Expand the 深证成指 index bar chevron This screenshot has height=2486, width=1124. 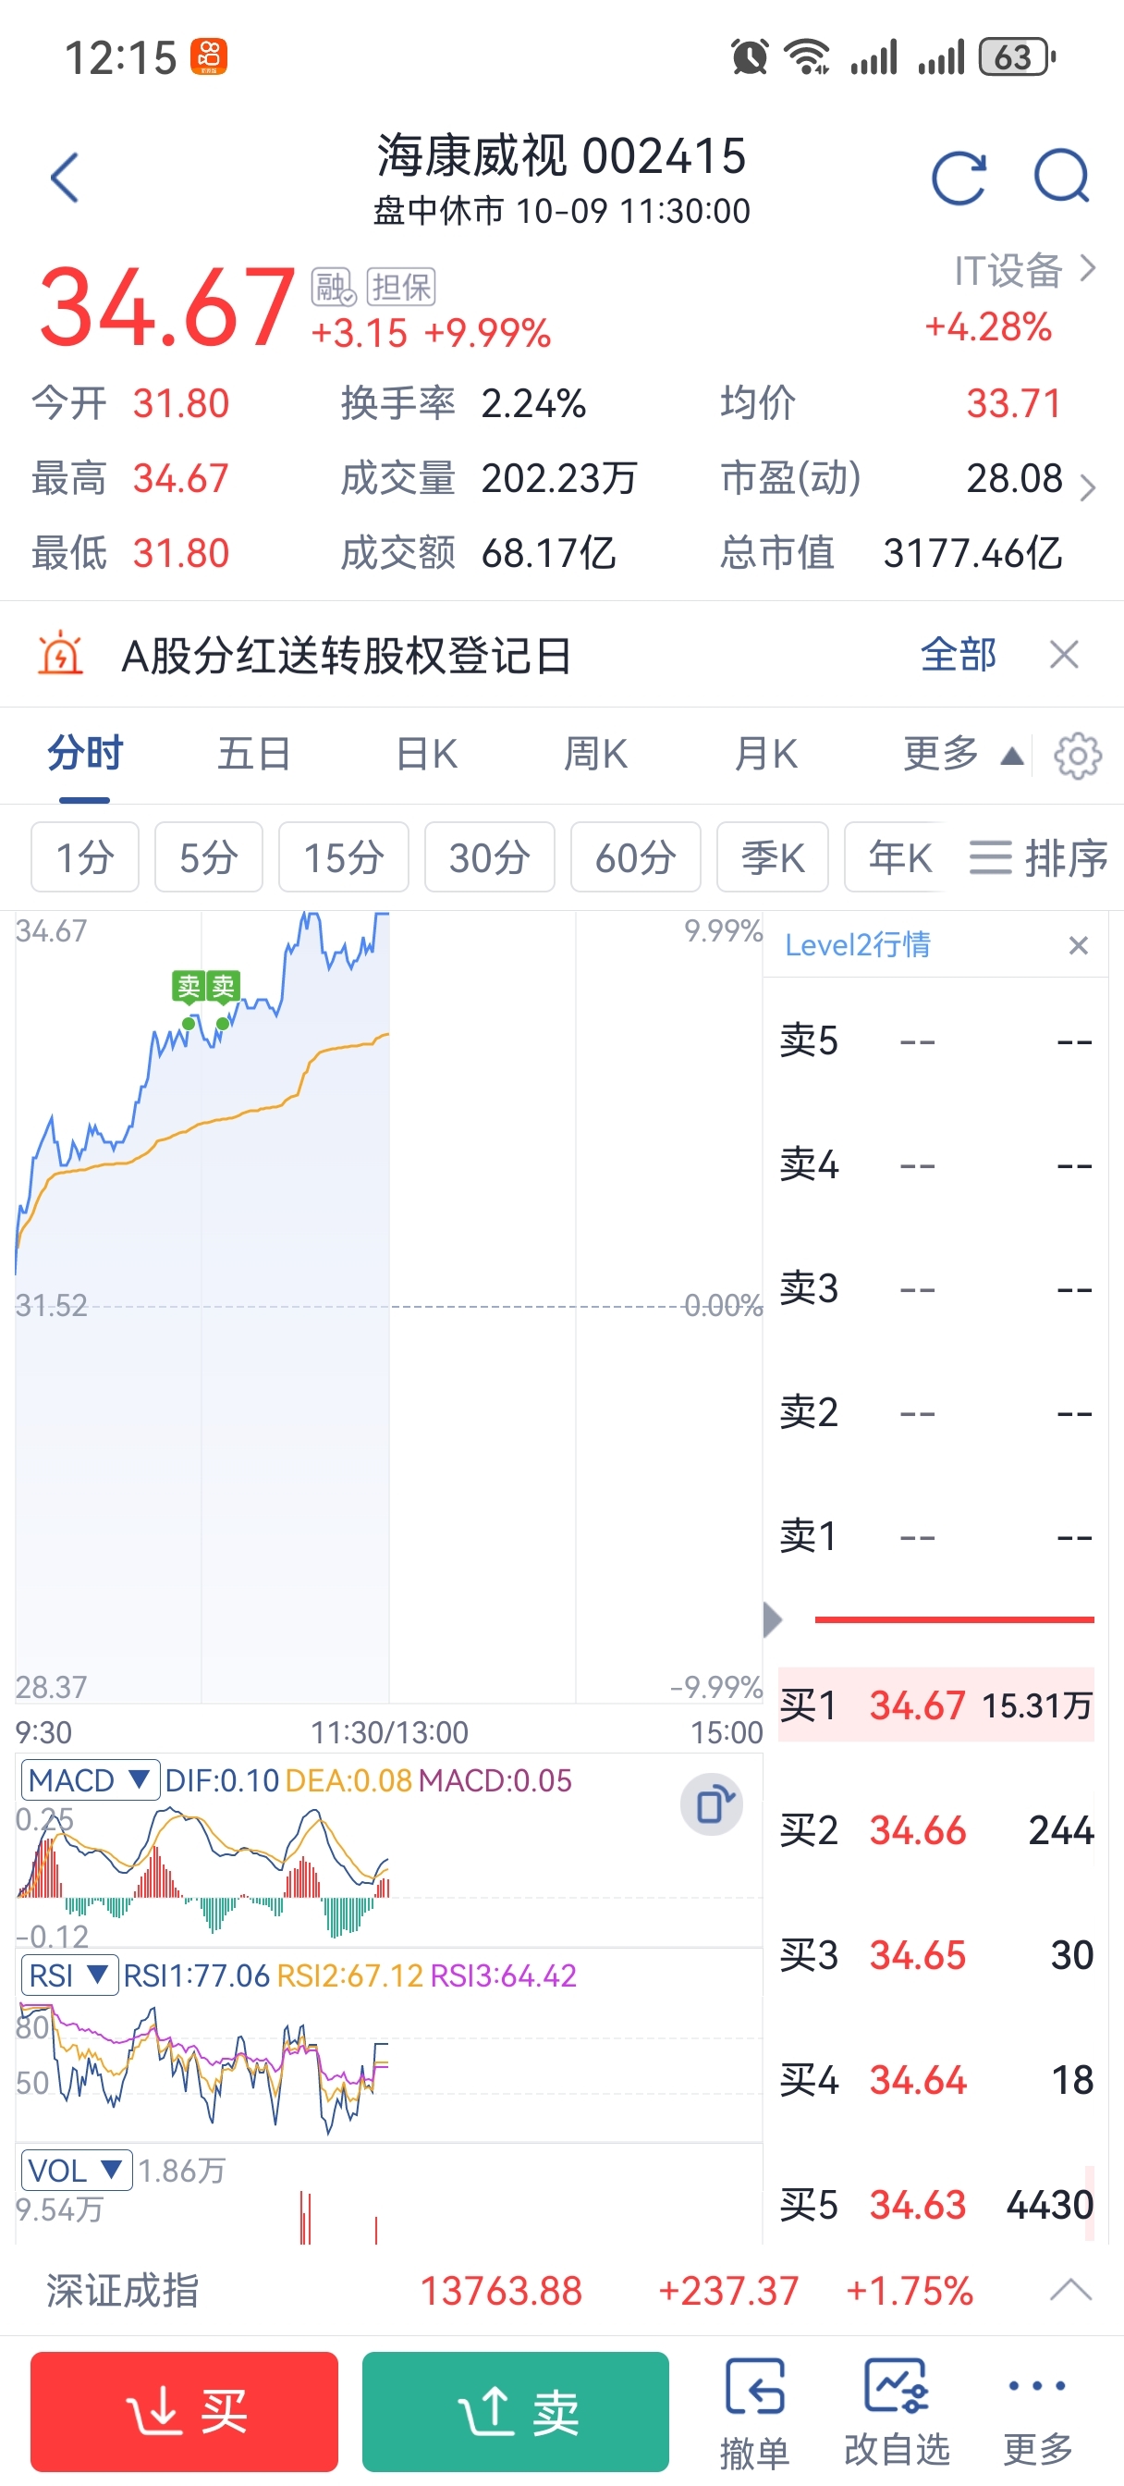coord(1070,2289)
